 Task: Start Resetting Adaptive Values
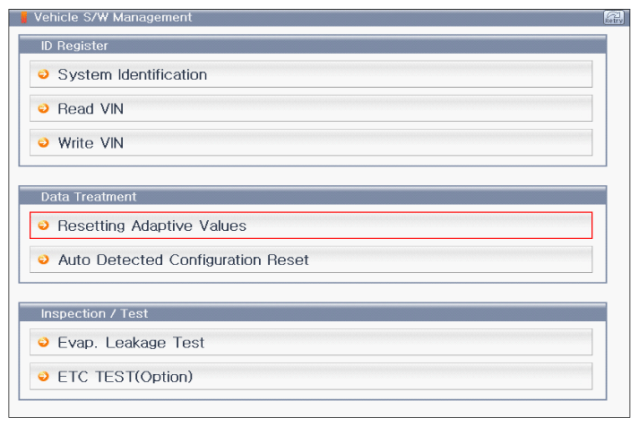coord(152,226)
